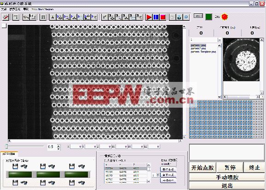The image size is (266, 190).
Task: Click the top-left floppy disk save icon
Action: click(x=16, y=167)
